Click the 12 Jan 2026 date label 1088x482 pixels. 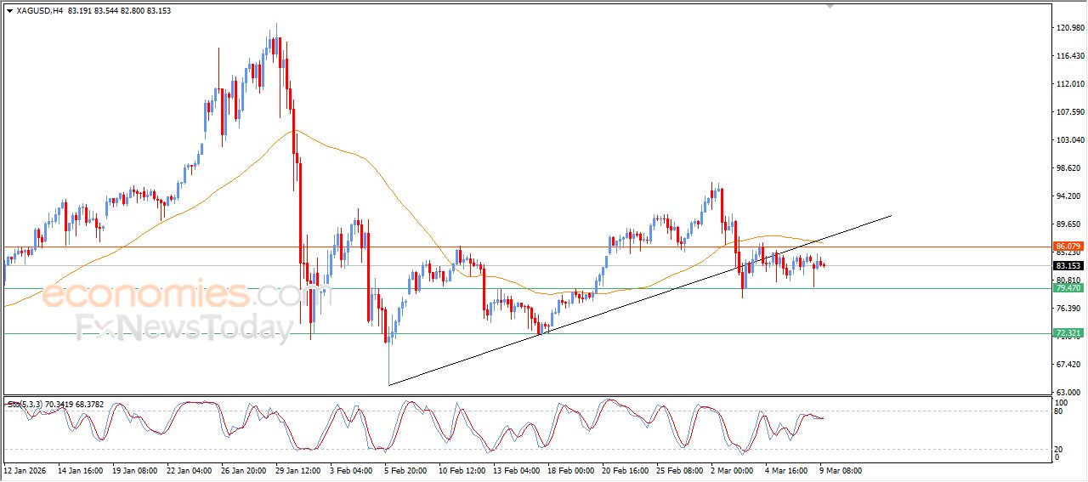click(26, 469)
